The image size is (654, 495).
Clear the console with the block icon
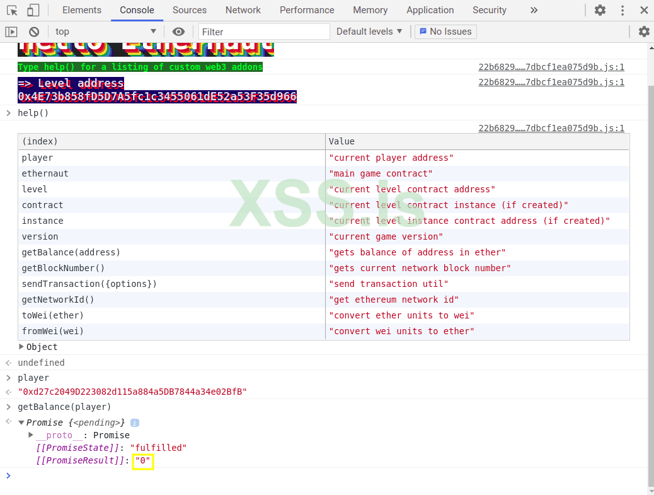click(x=34, y=32)
